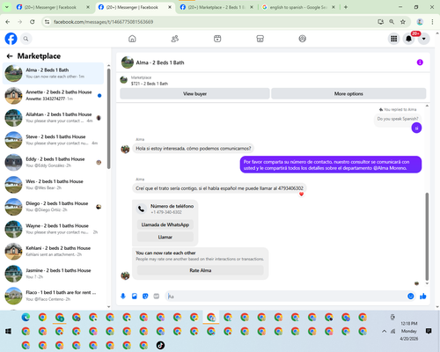Open Flaco 1 bed 1 bath conversation
440x352 pixels.
pyautogui.click(x=53, y=296)
